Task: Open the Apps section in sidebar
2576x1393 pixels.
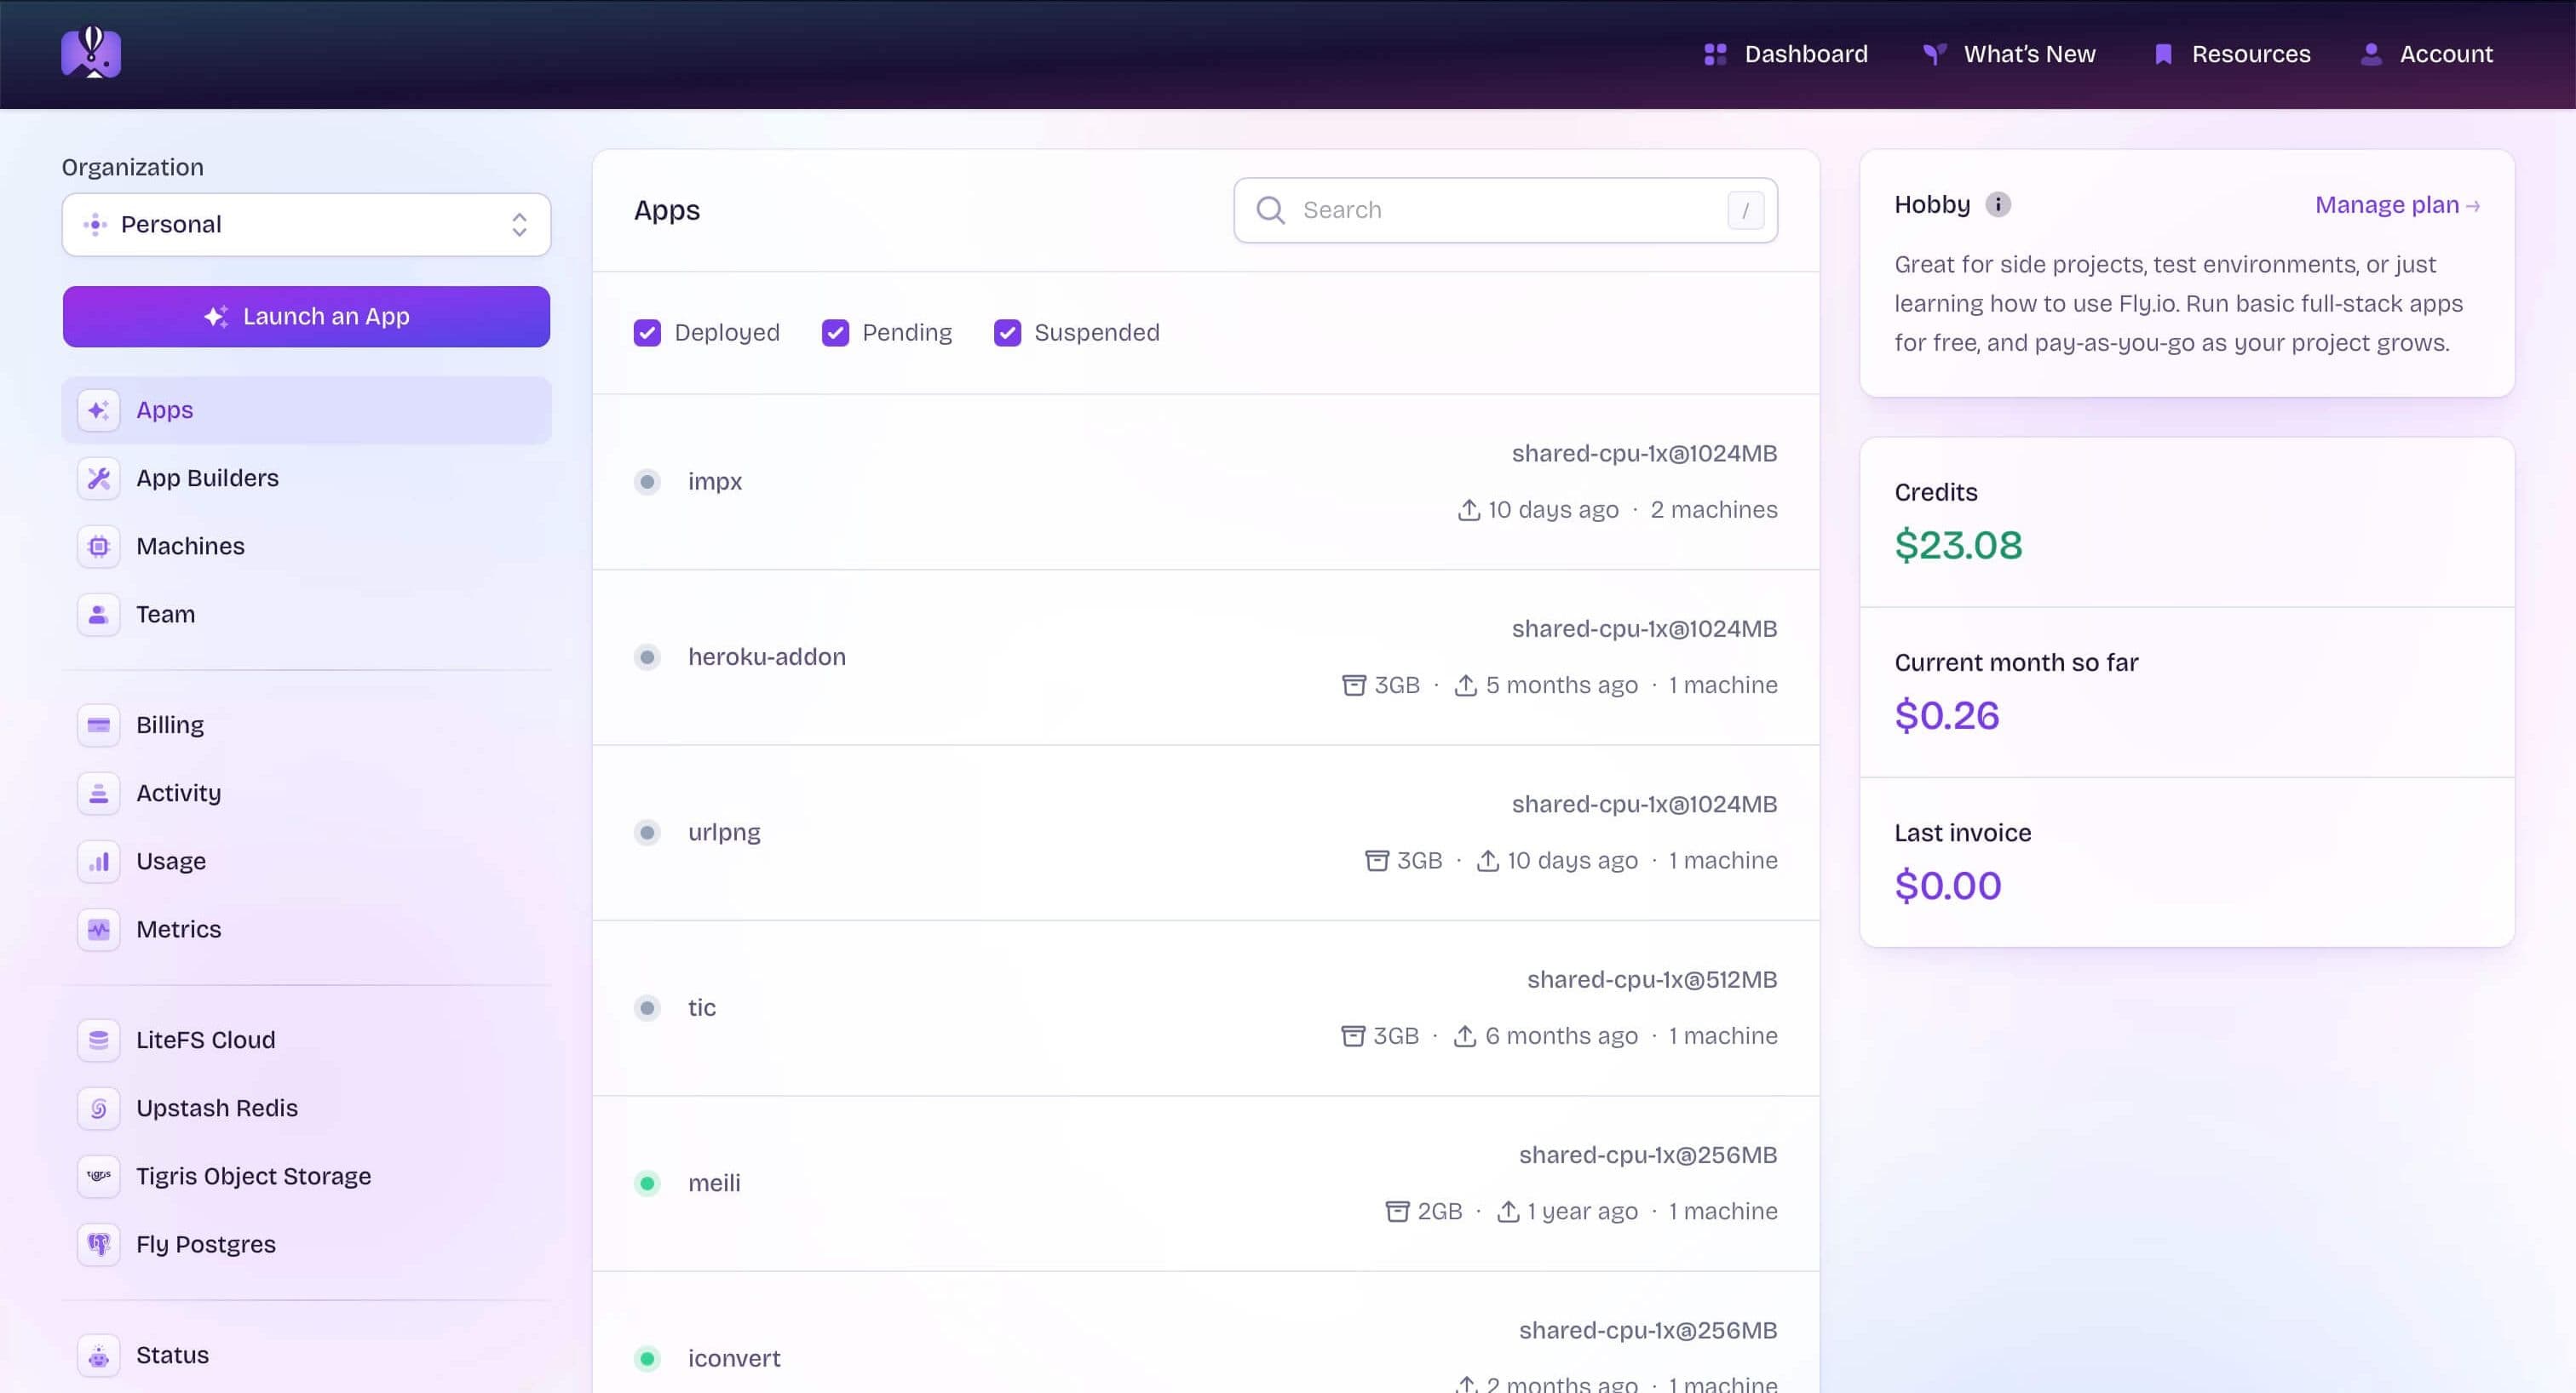Action: click(x=164, y=410)
